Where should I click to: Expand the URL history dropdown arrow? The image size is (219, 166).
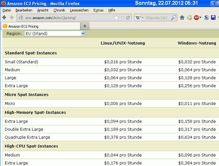[122, 18]
